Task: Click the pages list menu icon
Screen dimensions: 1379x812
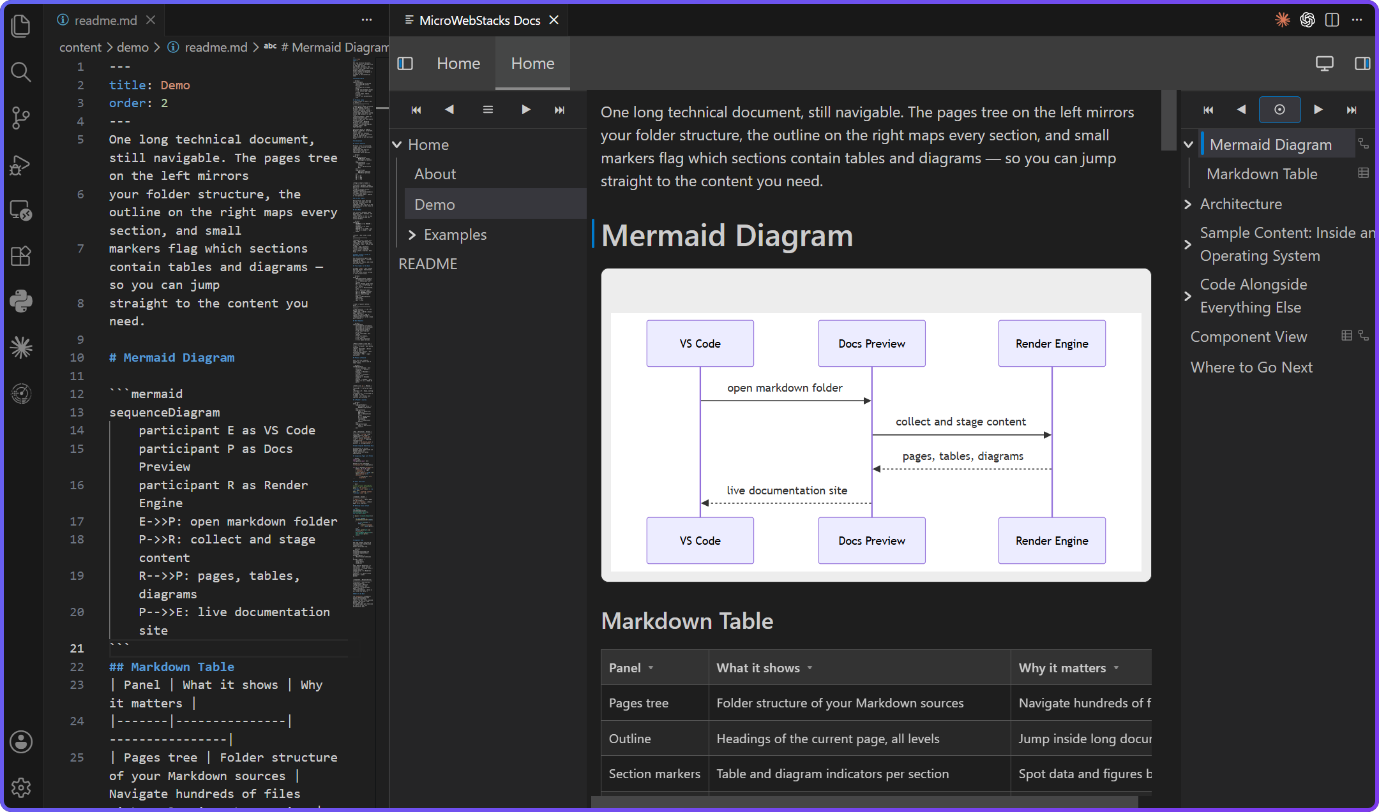Action: click(488, 110)
